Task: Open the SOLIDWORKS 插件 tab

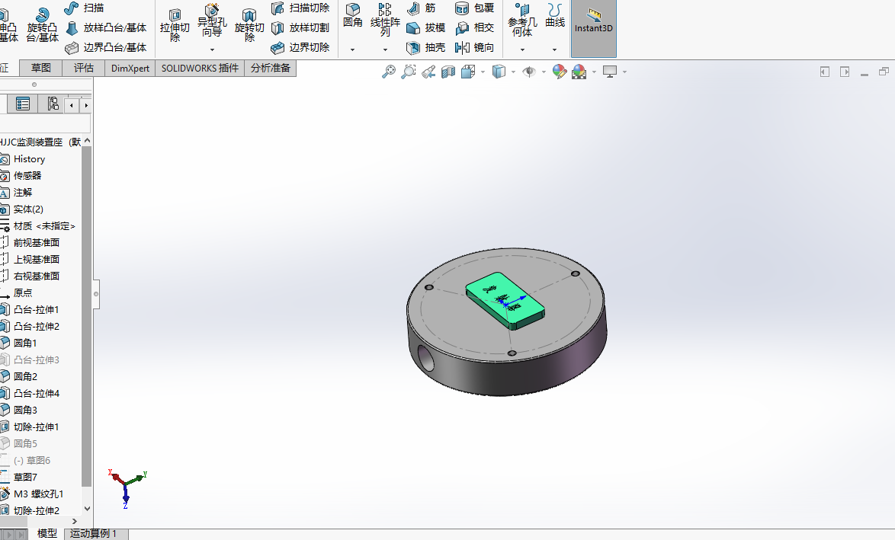Action: [x=200, y=68]
